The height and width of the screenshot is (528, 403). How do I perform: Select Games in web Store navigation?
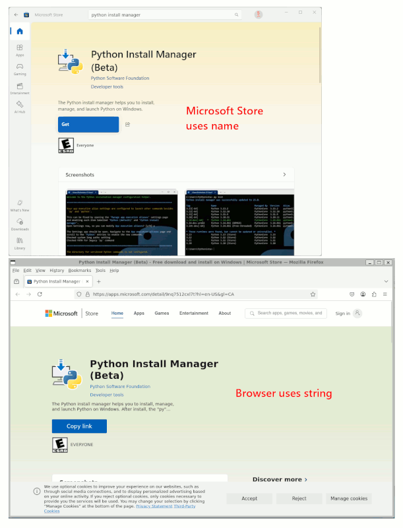pyautogui.click(x=162, y=313)
